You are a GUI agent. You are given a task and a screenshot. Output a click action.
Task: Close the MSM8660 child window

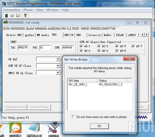pyautogui.click(x=146, y=23)
